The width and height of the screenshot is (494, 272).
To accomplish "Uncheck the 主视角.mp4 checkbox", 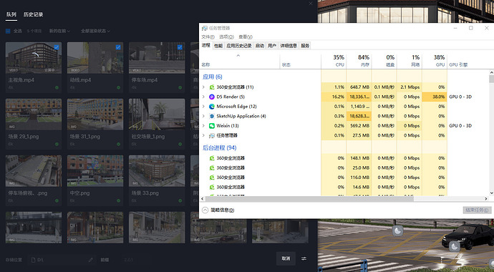I will [x=57, y=47].
